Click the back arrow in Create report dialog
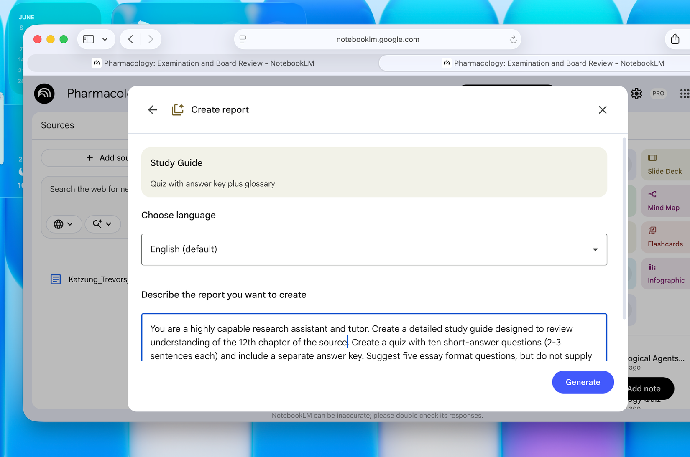The height and width of the screenshot is (457, 690). 153,110
